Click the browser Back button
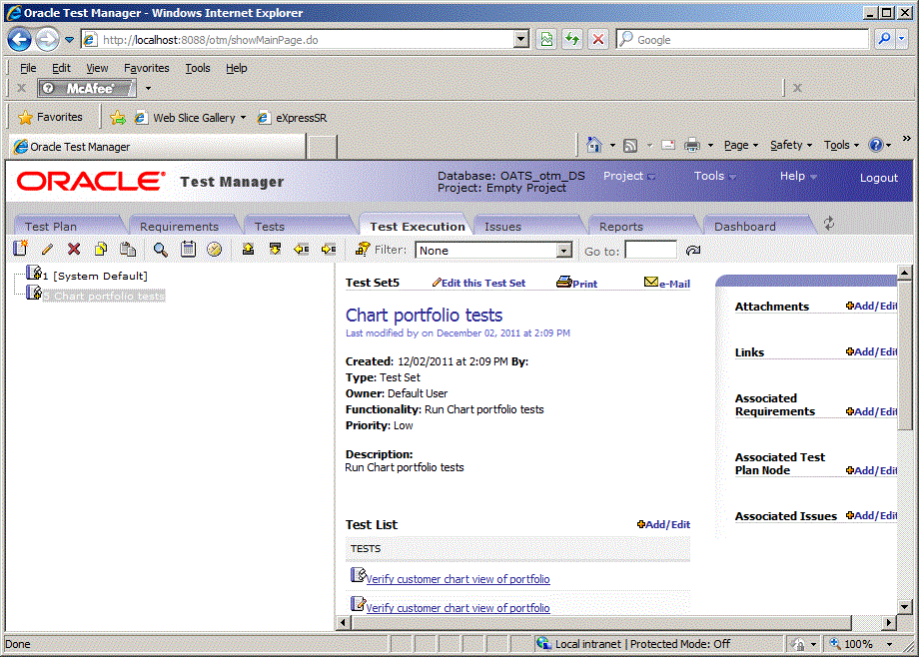 click(x=19, y=40)
